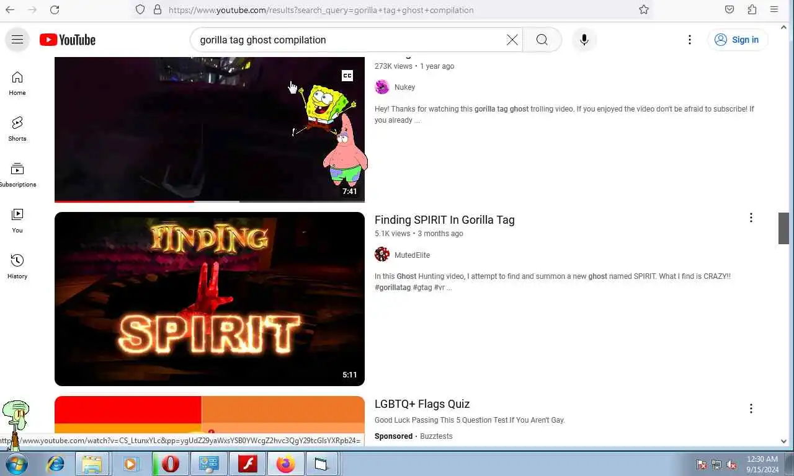Click the Buzztests sponsor name

436,436
